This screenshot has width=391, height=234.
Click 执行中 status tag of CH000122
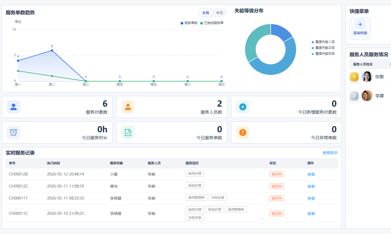pyautogui.click(x=277, y=186)
